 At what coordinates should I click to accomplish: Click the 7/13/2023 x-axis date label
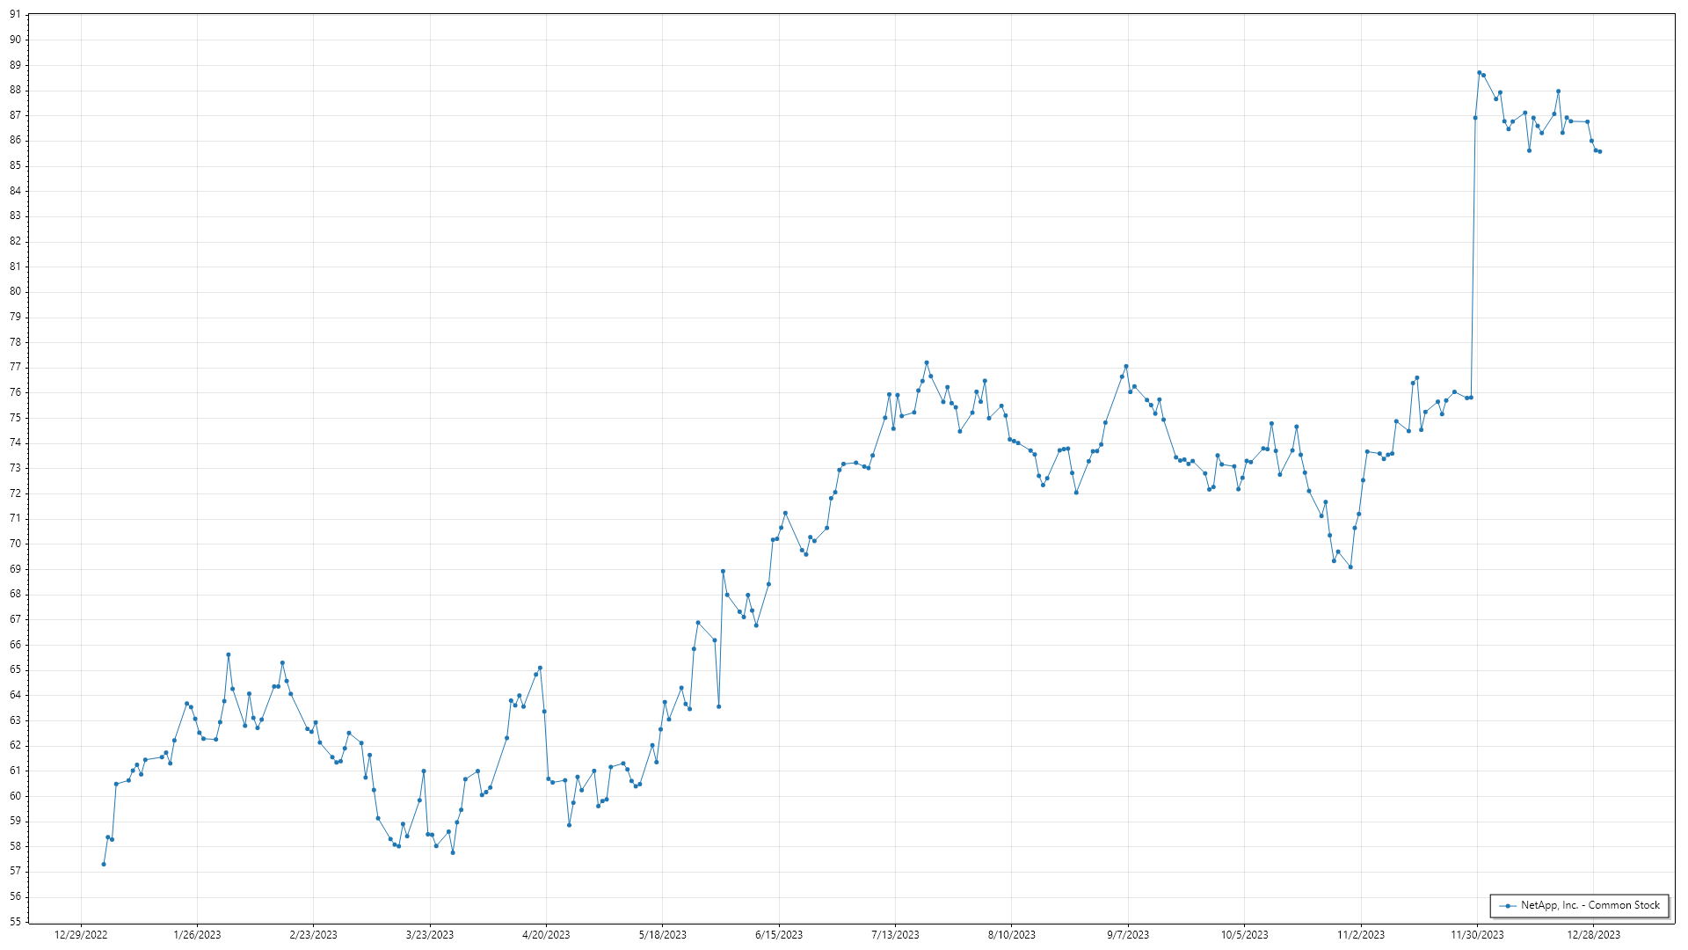pyautogui.click(x=895, y=935)
